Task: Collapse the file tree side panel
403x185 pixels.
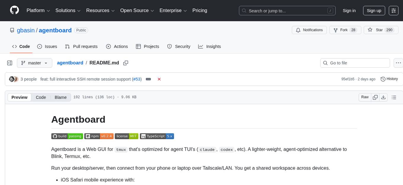Action: pyautogui.click(x=9, y=63)
